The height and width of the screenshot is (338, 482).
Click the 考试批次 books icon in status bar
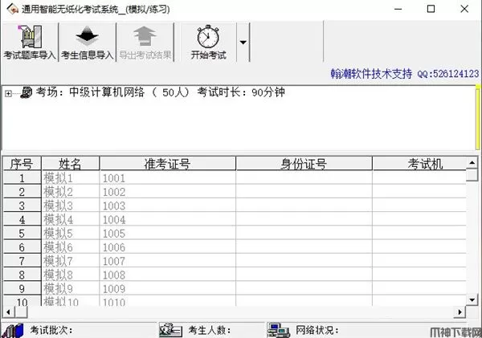click(13, 330)
